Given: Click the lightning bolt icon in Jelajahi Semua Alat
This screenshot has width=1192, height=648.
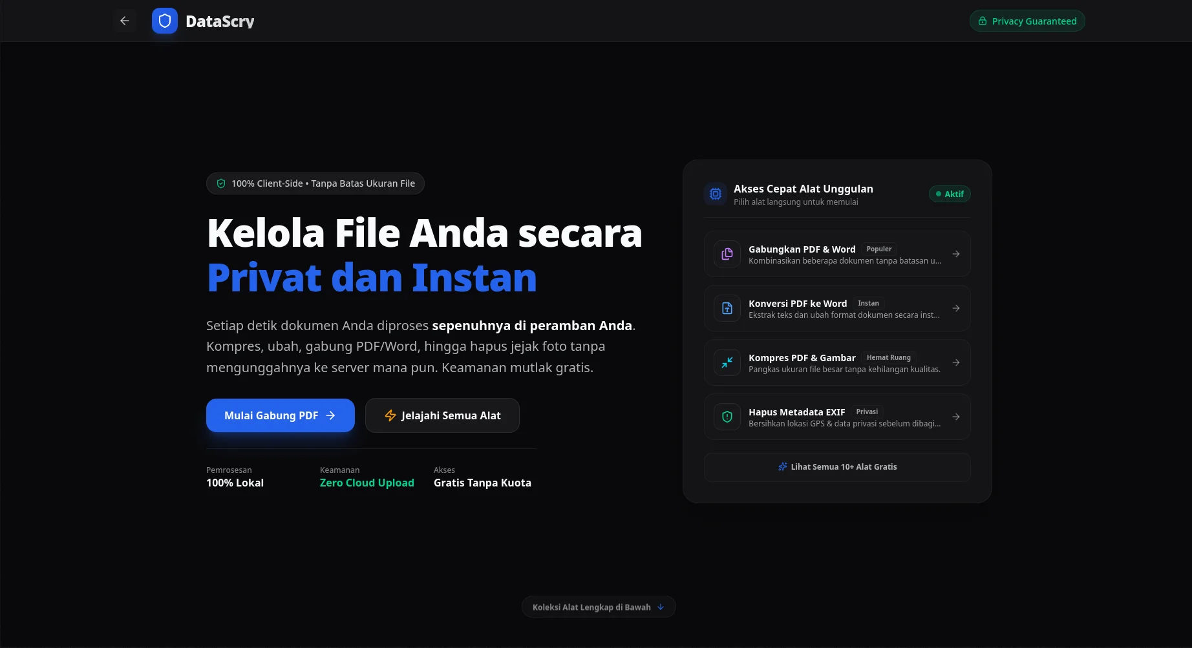Looking at the screenshot, I should click(390, 415).
